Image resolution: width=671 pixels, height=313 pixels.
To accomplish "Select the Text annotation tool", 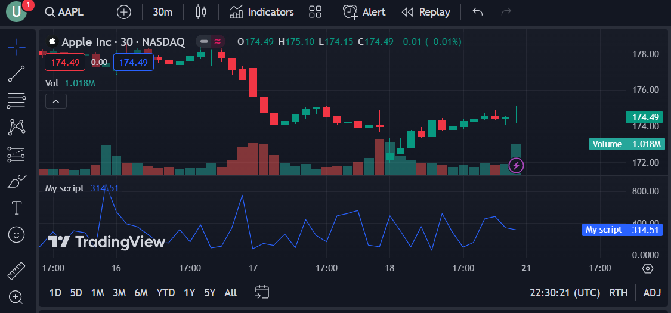I will tap(16, 208).
